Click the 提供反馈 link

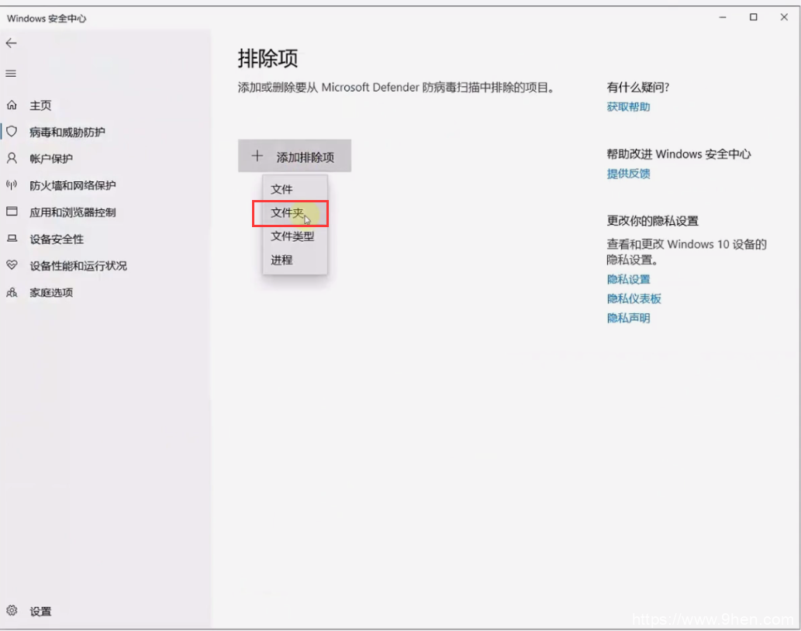pyautogui.click(x=628, y=174)
